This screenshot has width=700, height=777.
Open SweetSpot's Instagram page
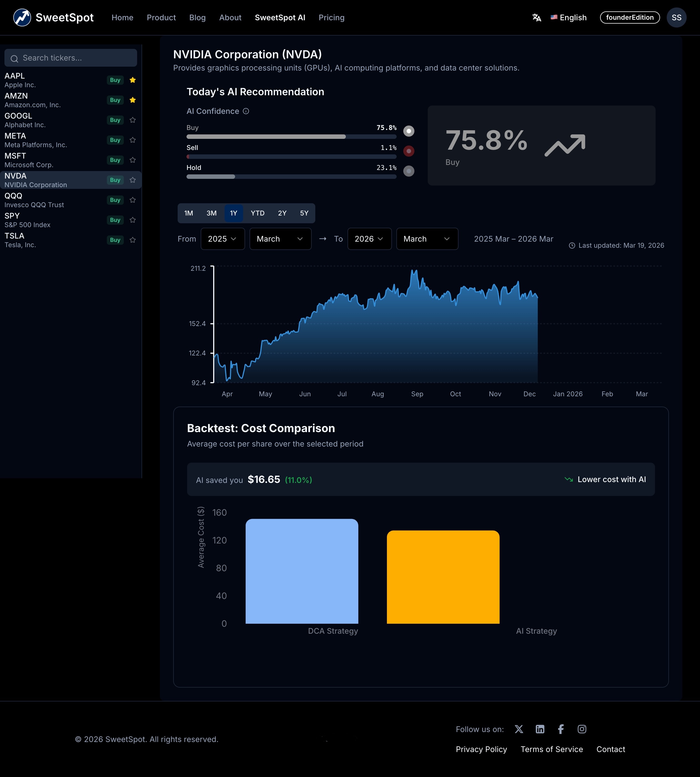581,728
